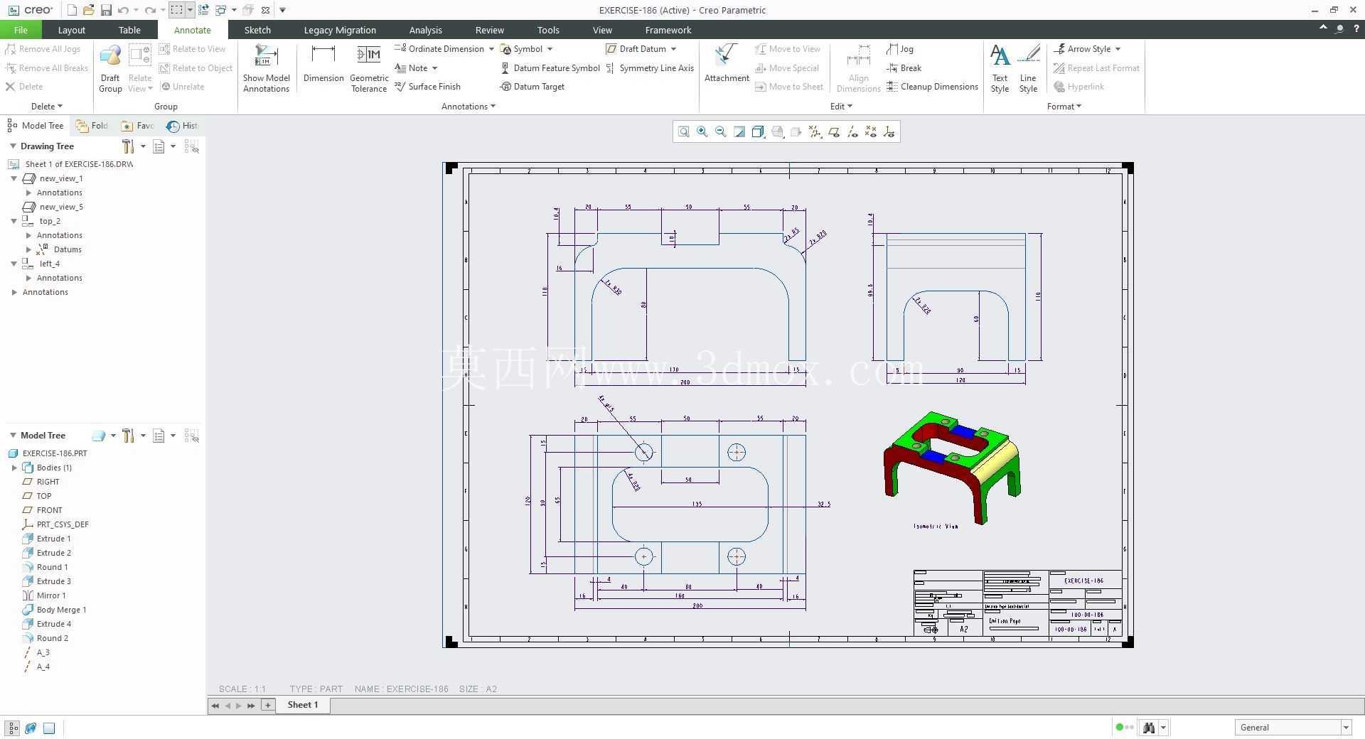Select the Sheet 1 tab

click(x=303, y=705)
